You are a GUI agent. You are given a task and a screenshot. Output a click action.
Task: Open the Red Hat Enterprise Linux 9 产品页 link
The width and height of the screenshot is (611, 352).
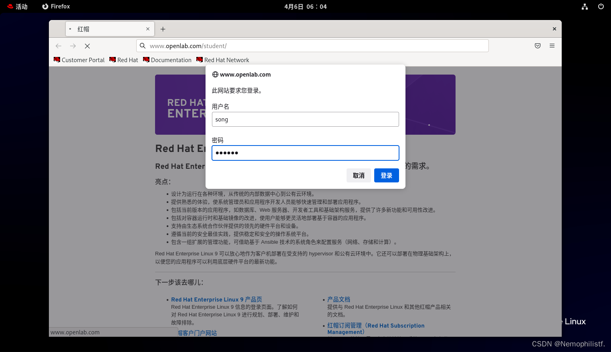[216, 299]
